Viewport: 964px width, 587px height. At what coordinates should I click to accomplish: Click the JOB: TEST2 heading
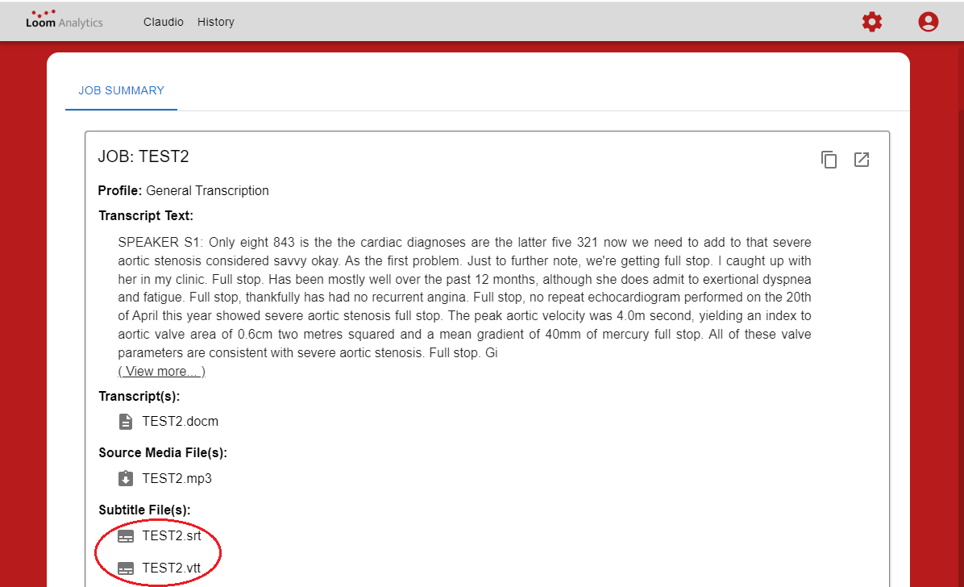[143, 156]
